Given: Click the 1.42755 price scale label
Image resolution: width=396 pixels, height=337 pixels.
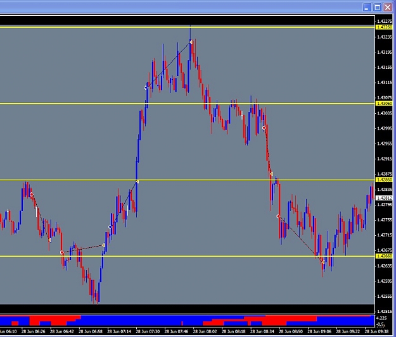Looking at the screenshot, I should point(385,220).
